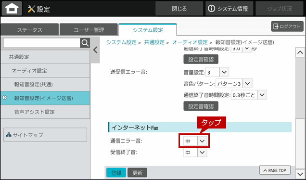The height and width of the screenshot is (180, 306).
Task: Open ジョブ状況 job status
Action: click(x=280, y=9)
